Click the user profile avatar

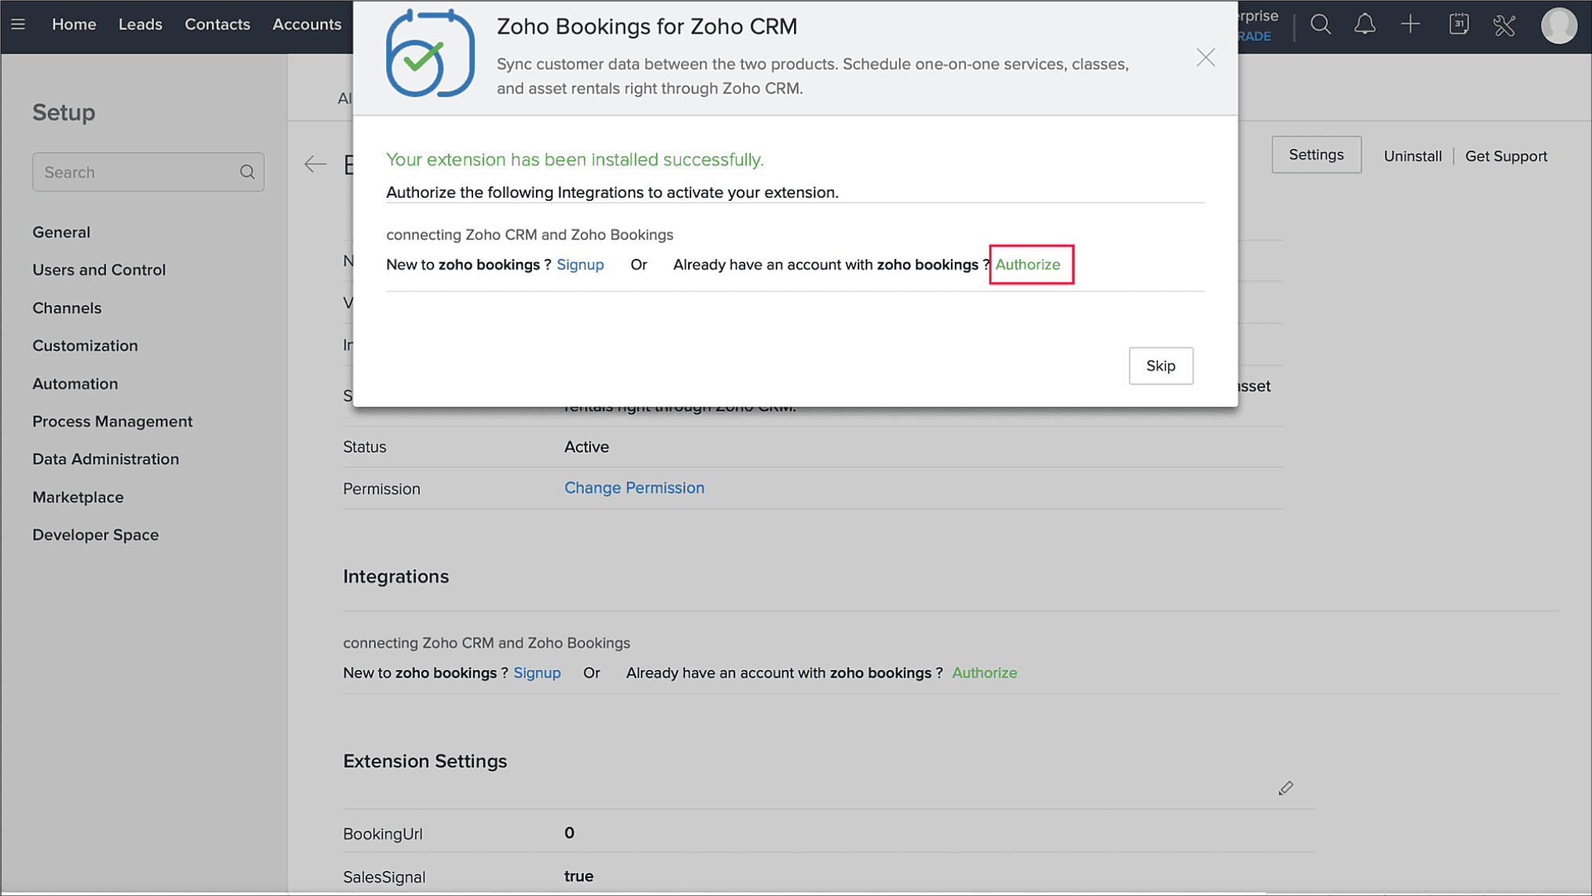coord(1558,25)
